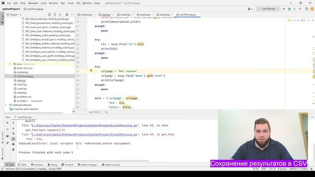Open the Problems tool tab
This screenshot has height=177, width=315.
click(x=37, y=165)
